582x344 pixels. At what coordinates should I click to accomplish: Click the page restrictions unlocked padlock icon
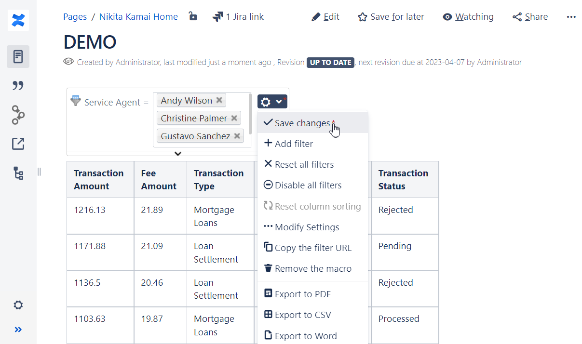pyautogui.click(x=193, y=17)
